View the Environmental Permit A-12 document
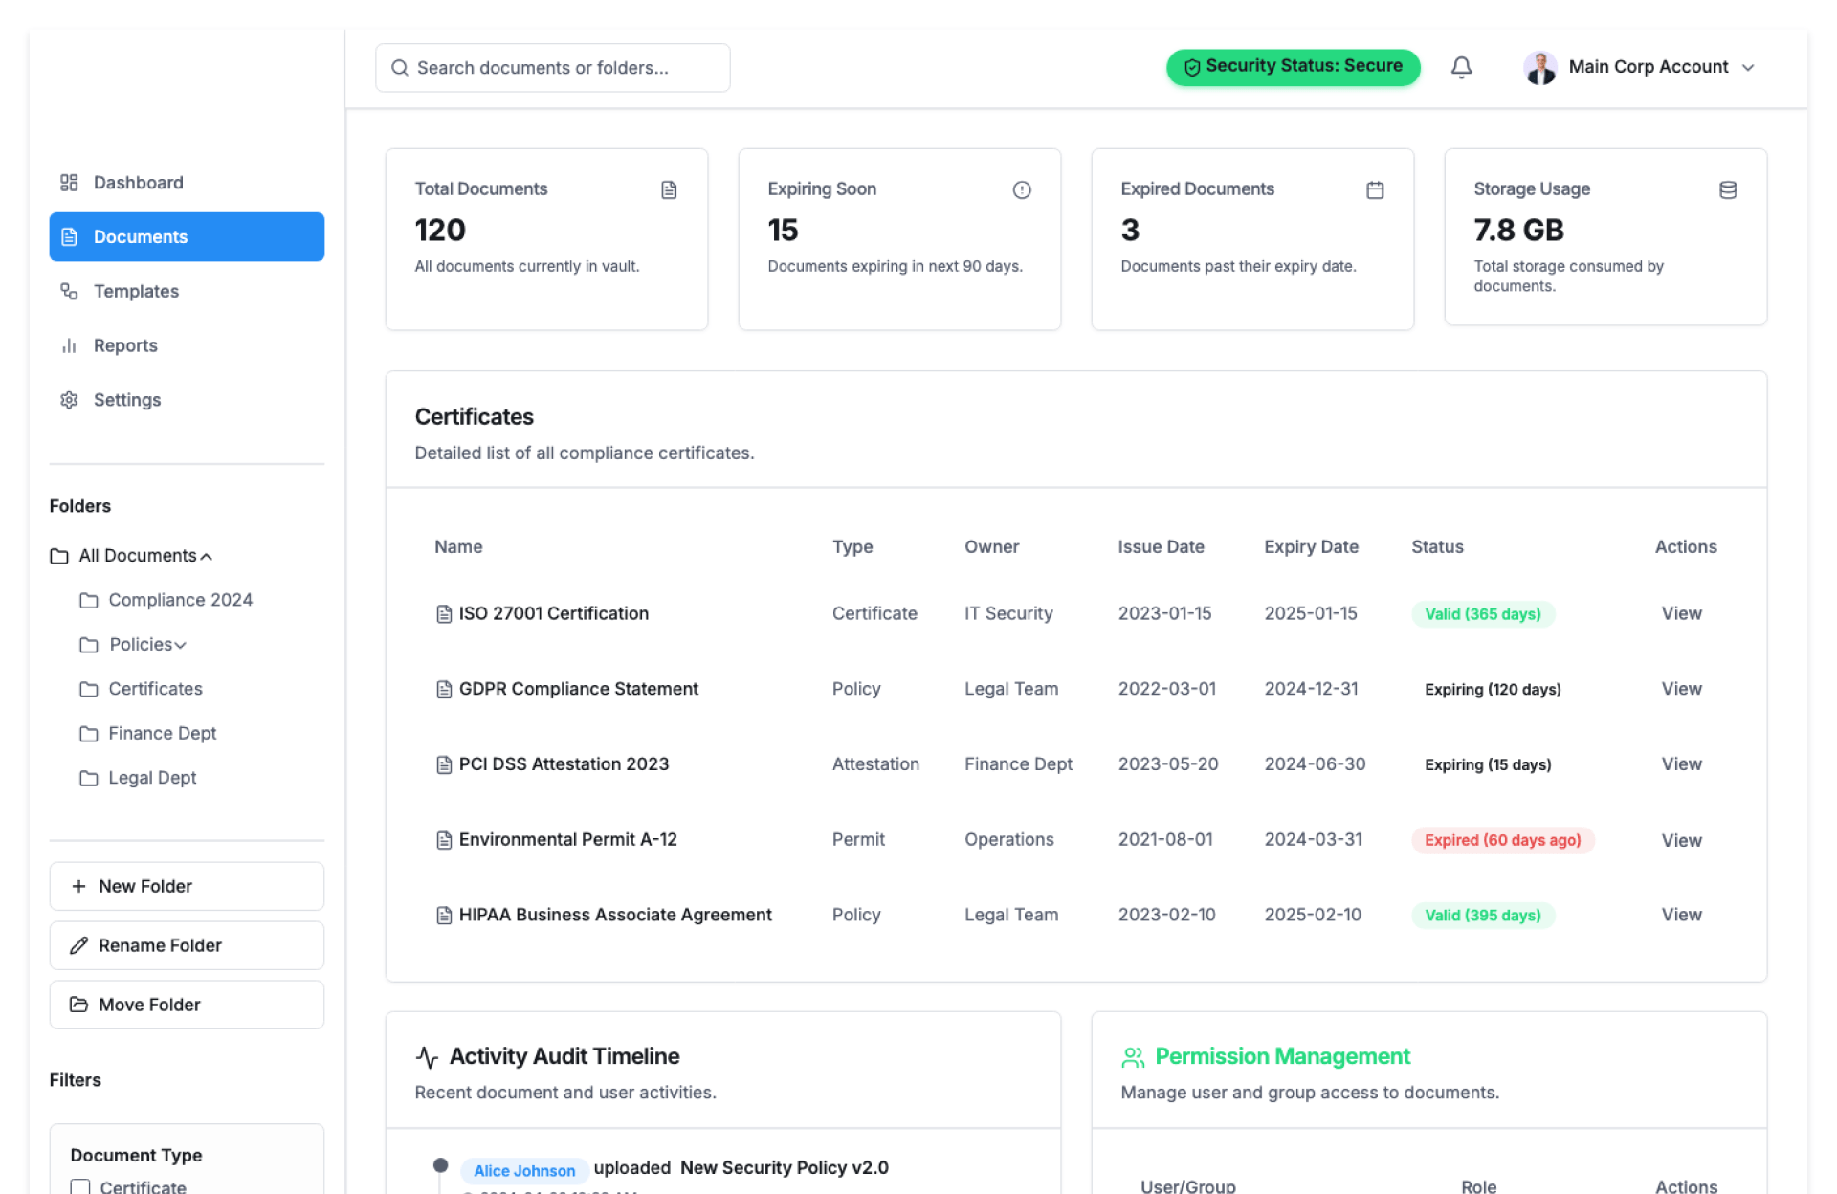 pos(1681,840)
